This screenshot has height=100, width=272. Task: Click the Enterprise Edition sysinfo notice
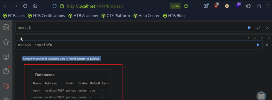[61, 59]
